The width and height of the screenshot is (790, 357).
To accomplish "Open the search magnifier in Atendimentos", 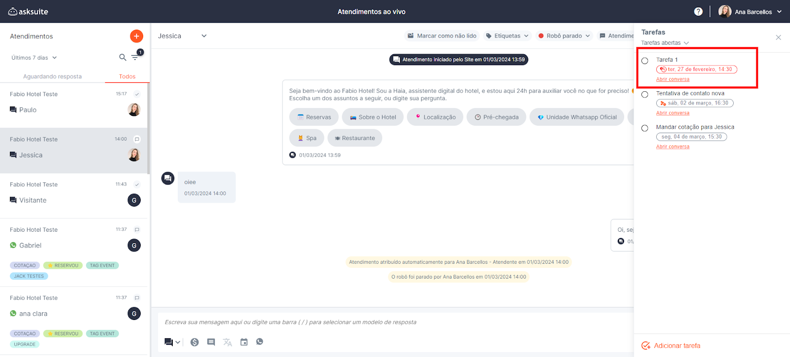I will (x=122, y=58).
